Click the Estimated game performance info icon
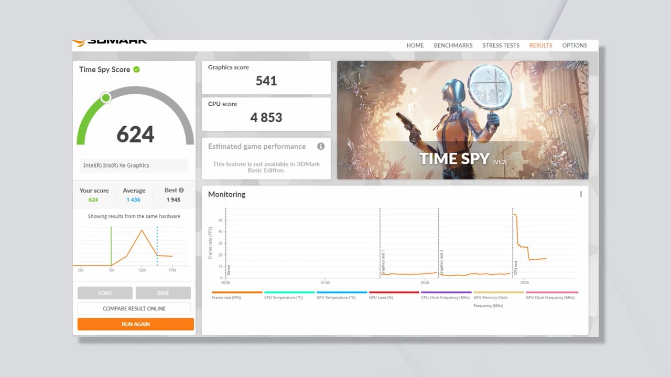Viewport: 671px width, 377px height. pyautogui.click(x=321, y=146)
